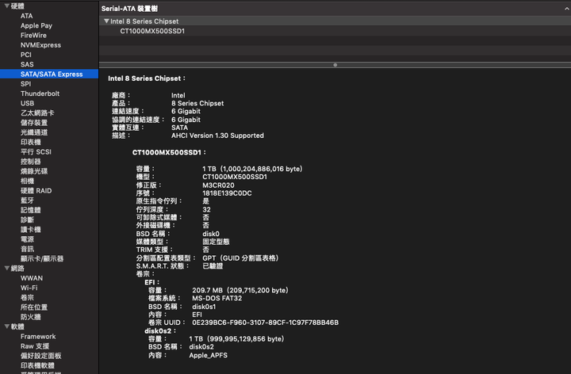
Task: Select 儲存裝置 storage entry
Action: tap(34, 123)
